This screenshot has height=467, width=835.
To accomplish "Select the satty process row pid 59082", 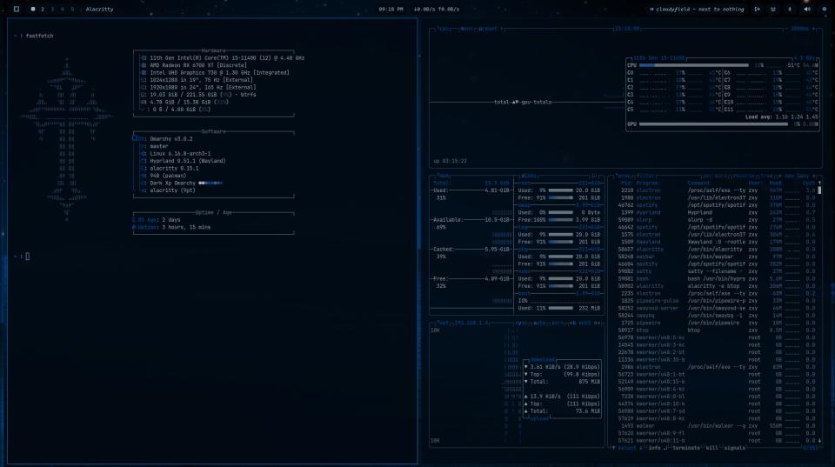I will click(x=716, y=271).
